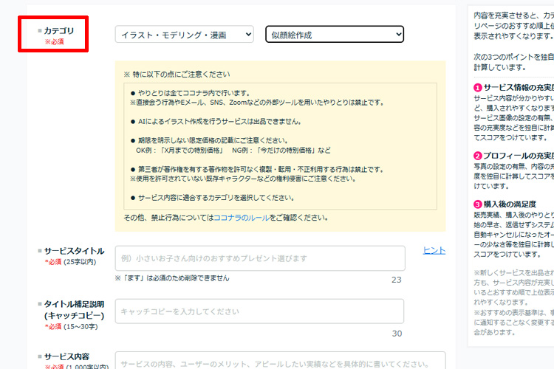Image resolution: width=554 pixels, height=369 pixels.
Task: Click the サービス内容 field label
Action: (x=69, y=356)
